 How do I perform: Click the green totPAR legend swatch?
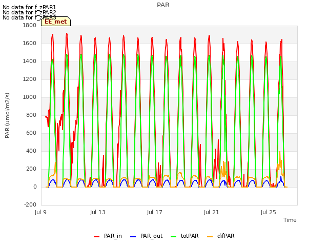click(x=174, y=237)
